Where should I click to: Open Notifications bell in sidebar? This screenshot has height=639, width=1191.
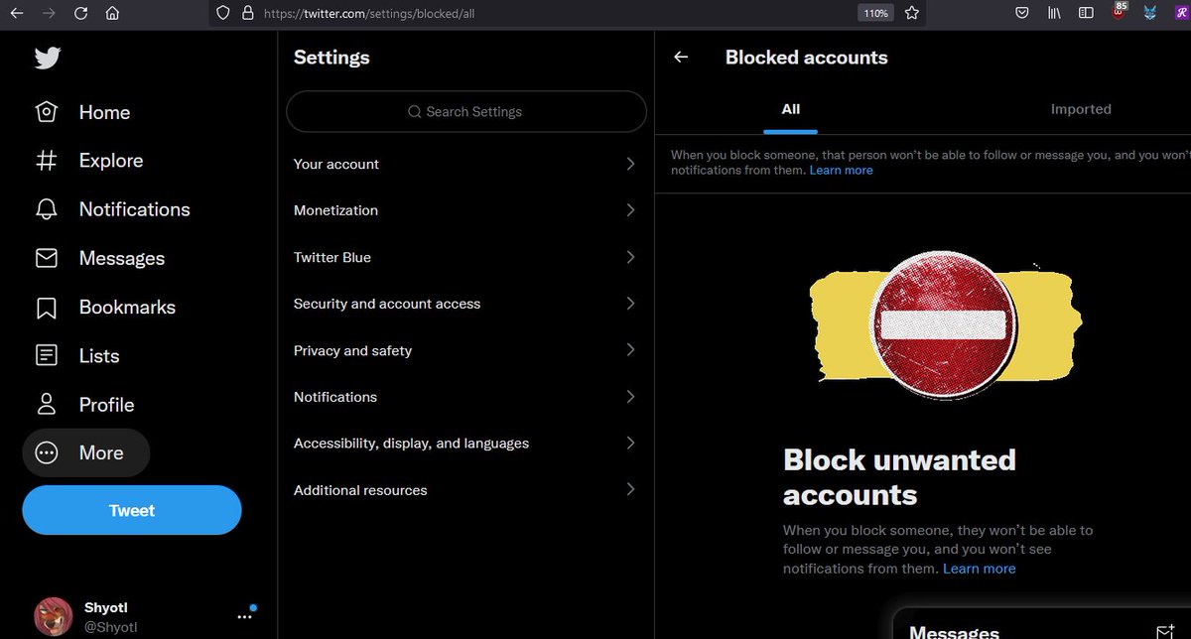47,209
